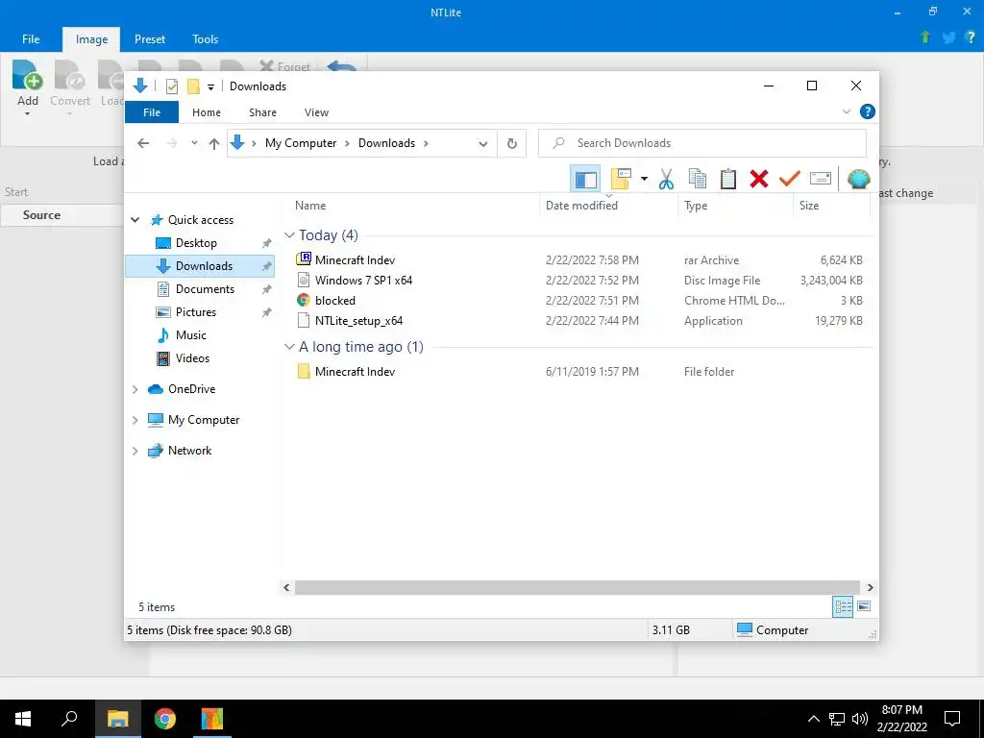This screenshot has height=738, width=984.
Task: Collapse the Today (4) group
Action: pyautogui.click(x=289, y=235)
